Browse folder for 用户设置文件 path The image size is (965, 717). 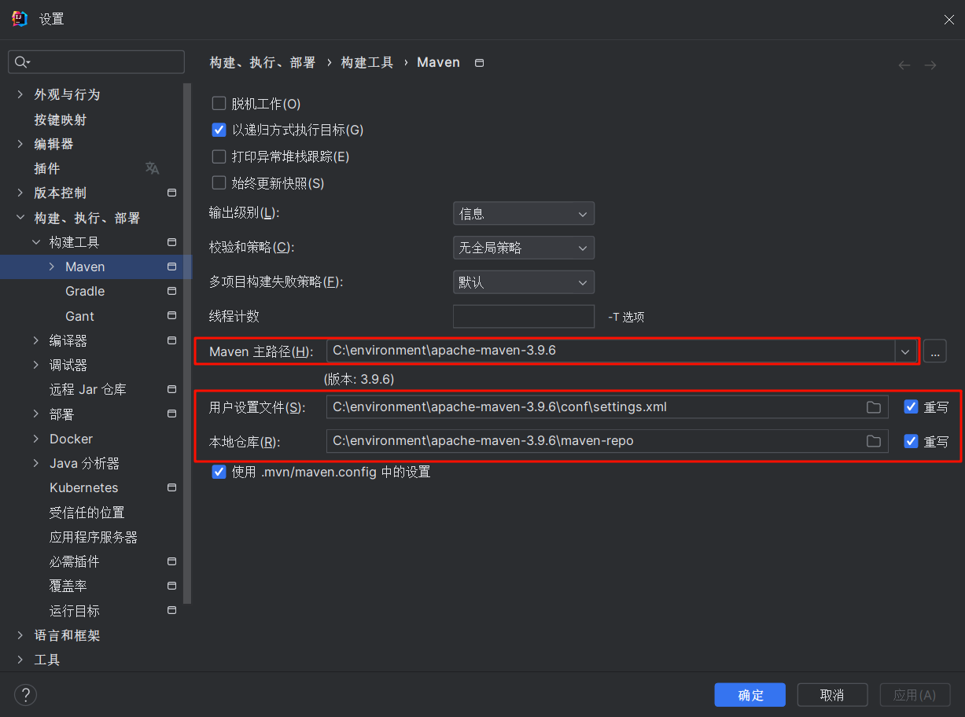873,407
